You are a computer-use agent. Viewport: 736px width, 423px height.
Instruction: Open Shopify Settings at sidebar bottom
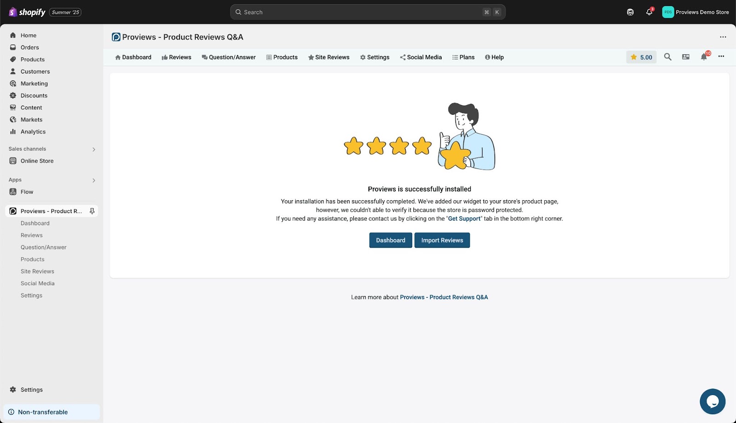[31, 389]
